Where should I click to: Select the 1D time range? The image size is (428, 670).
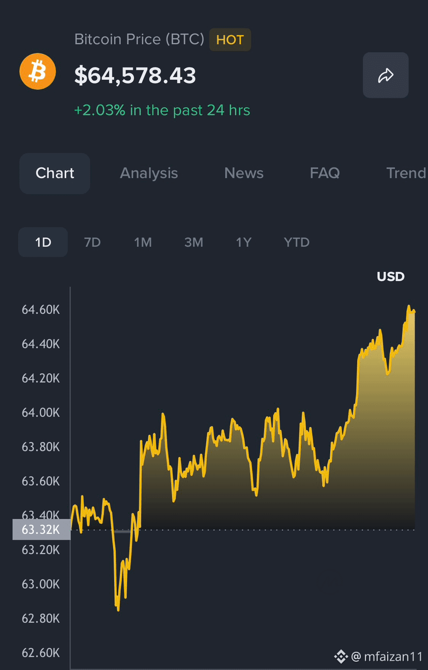click(x=43, y=242)
